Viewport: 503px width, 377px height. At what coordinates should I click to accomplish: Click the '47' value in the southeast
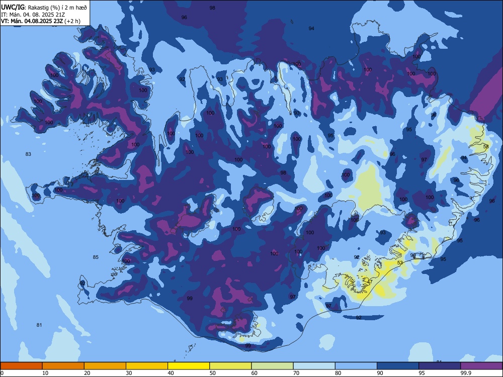tap(370, 282)
